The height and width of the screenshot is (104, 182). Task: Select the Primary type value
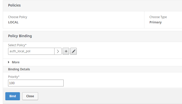(x=155, y=22)
